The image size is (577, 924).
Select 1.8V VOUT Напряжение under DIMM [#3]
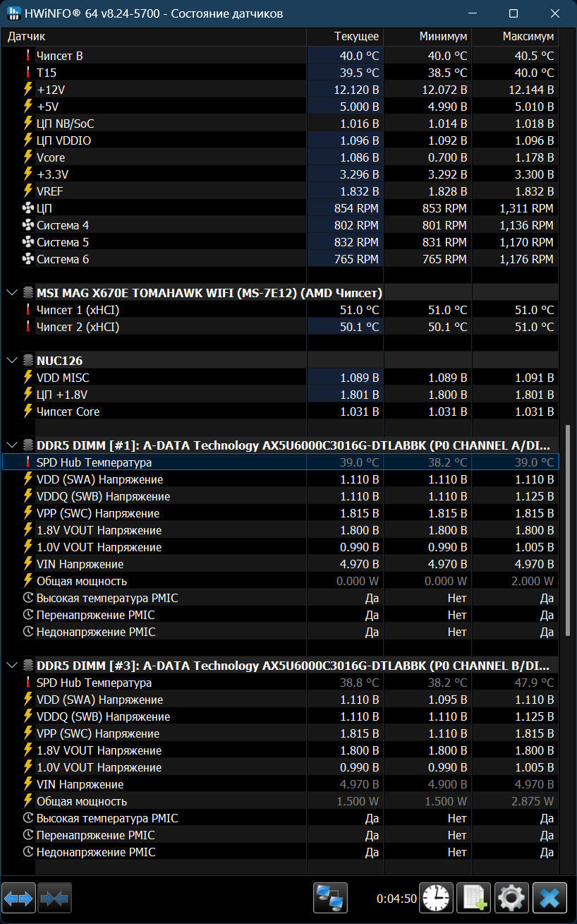tap(281, 750)
